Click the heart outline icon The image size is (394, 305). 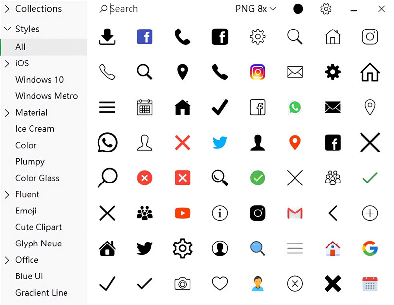pos(220,284)
